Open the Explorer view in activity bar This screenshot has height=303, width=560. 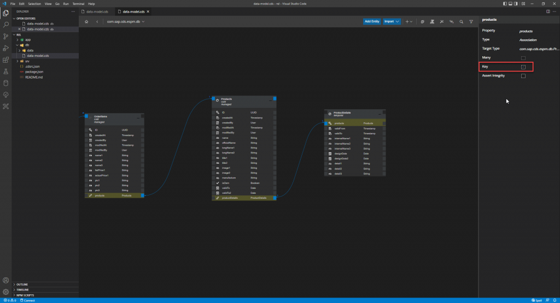coord(5,13)
